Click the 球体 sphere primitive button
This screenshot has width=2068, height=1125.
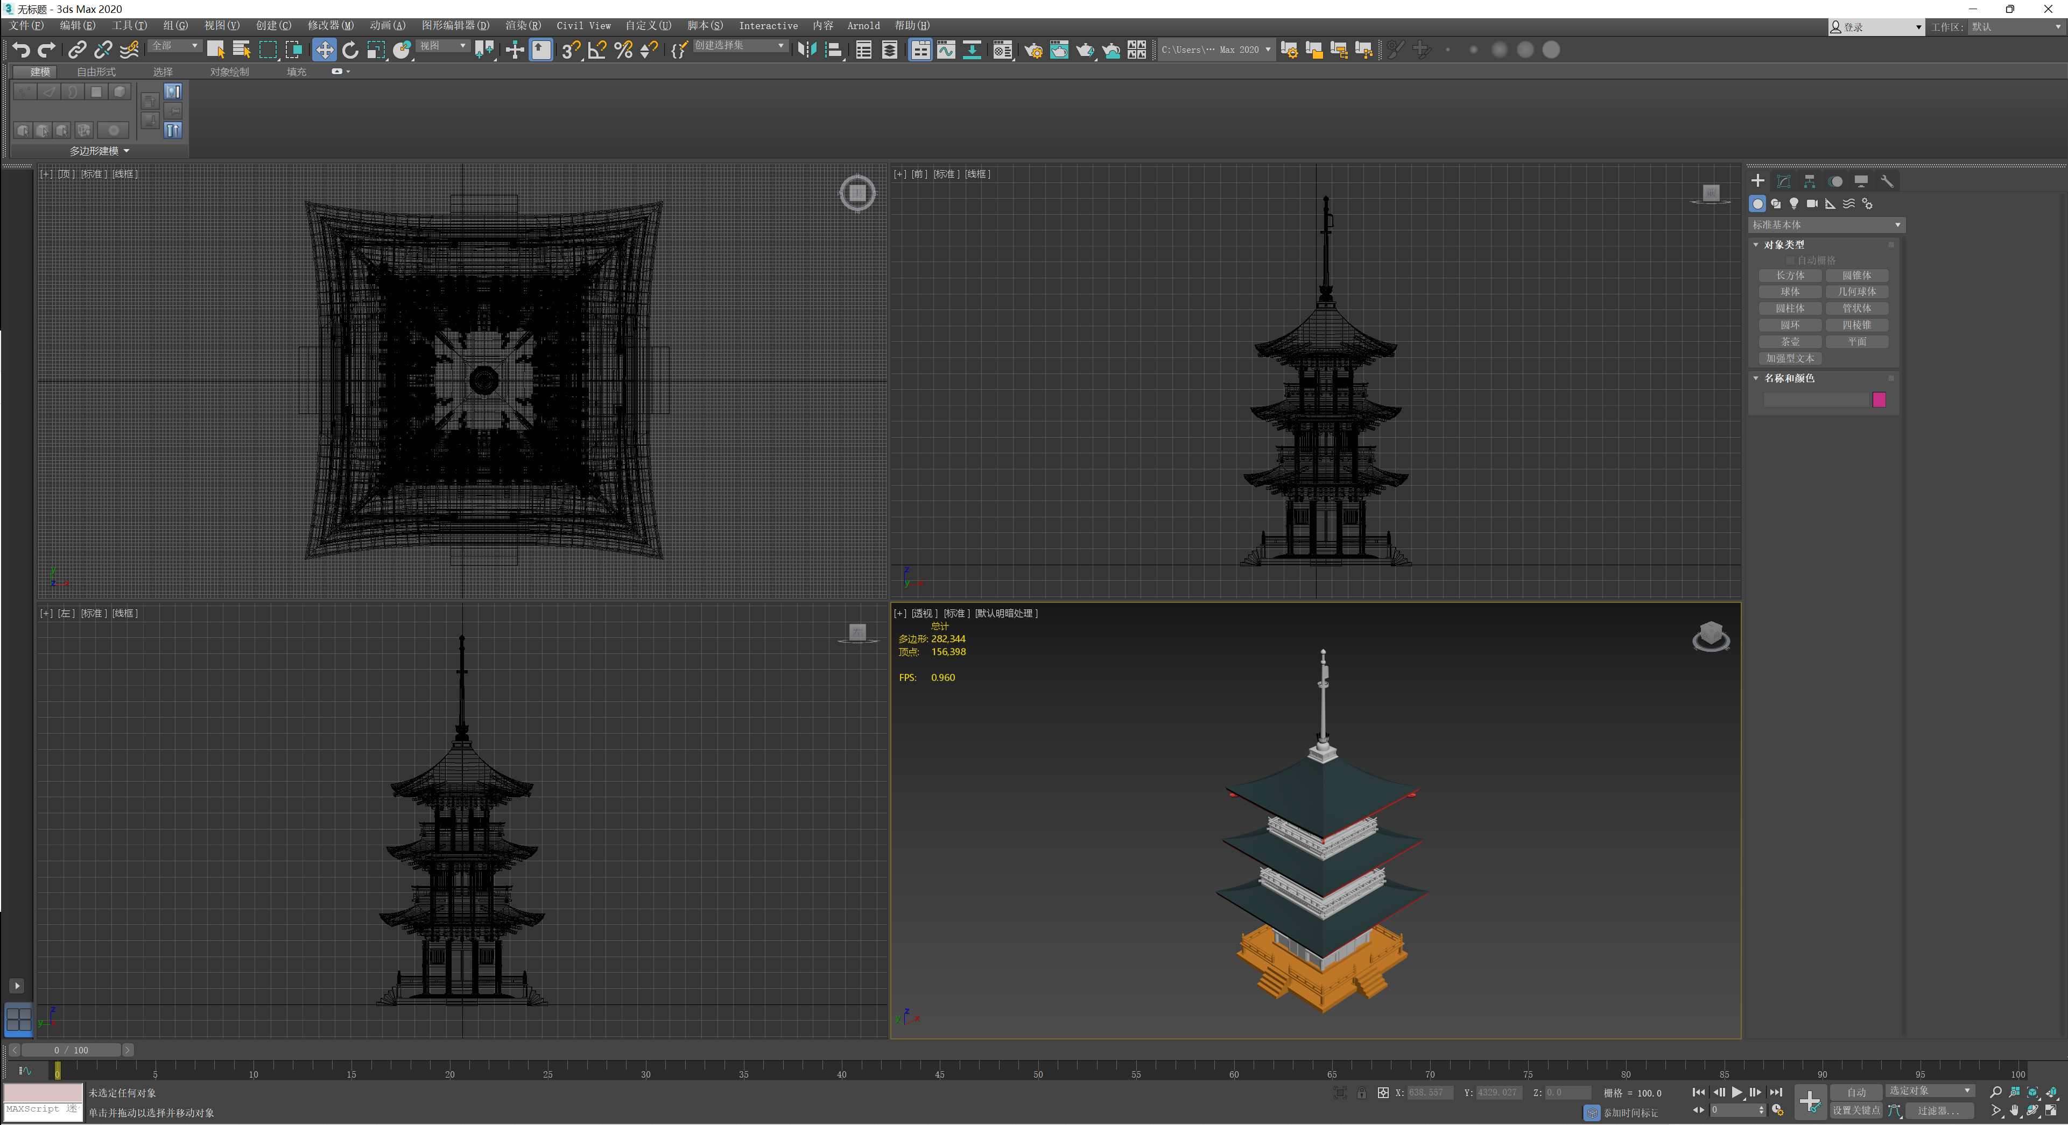coord(1789,292)
